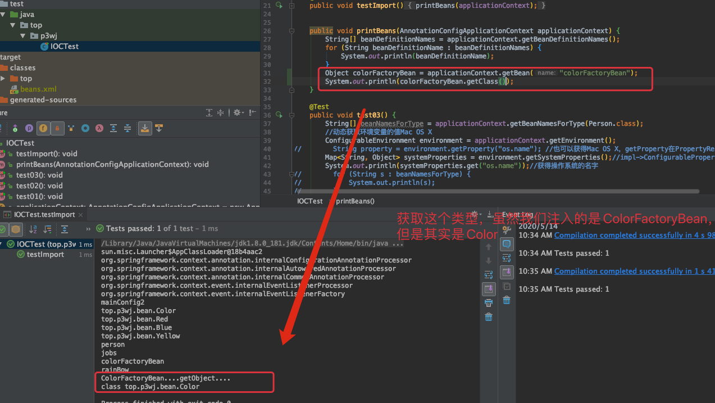Screen dimensions: 715x403
Task: Collapse the p3wj package node
Action: click(23, 36)
